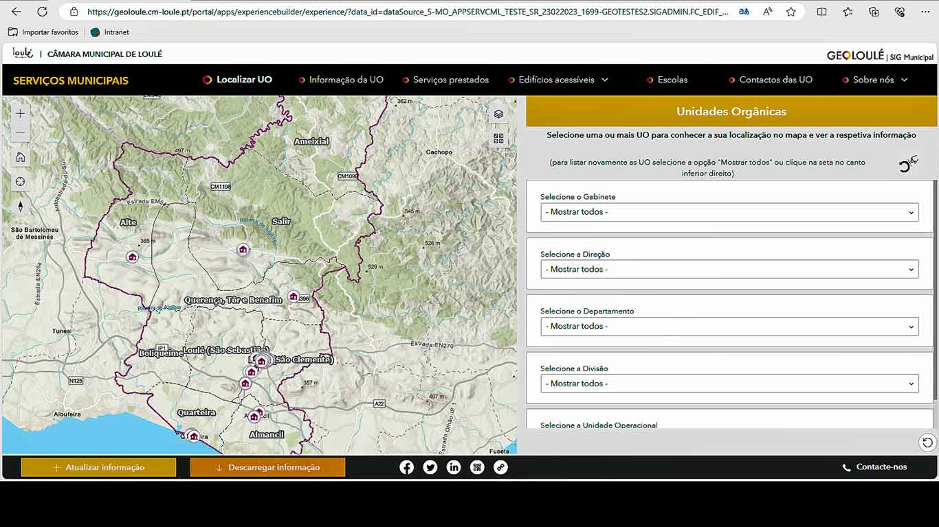This screenshot has height=527, width=939.
Task: Open the browser favorites list
Action: (848, 12)
